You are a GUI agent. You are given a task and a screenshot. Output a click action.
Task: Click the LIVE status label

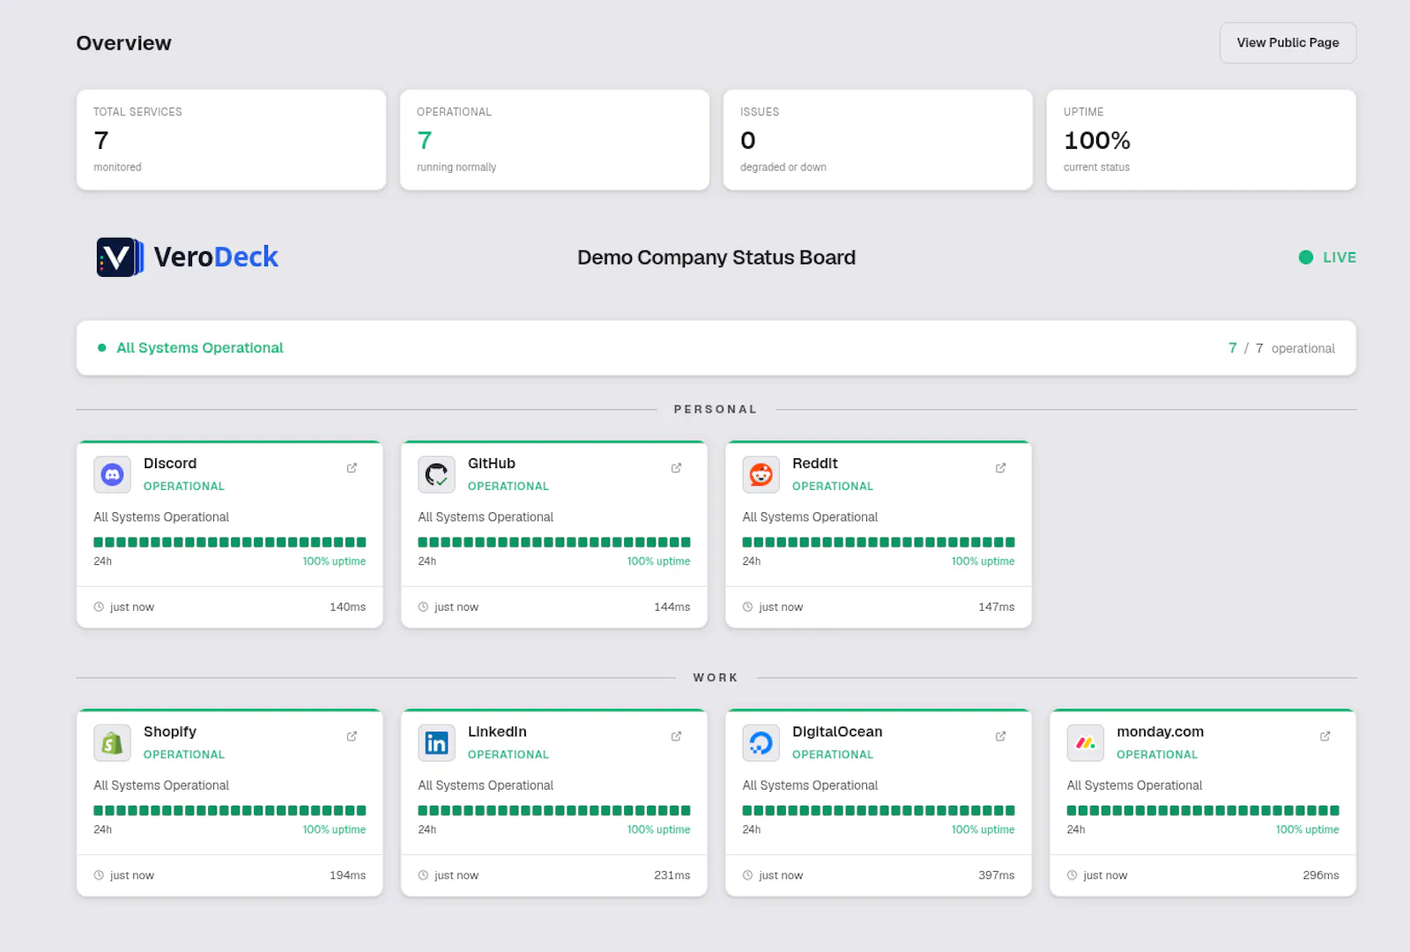pyautogui.click(x=1339, y=257)
